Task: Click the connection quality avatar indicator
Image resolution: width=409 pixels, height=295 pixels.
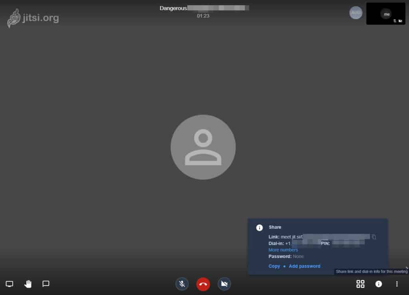Action: coord(356,13)
